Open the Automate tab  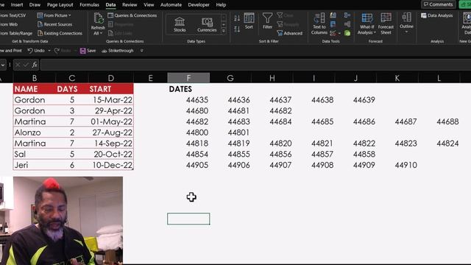(x=171, y=5)
